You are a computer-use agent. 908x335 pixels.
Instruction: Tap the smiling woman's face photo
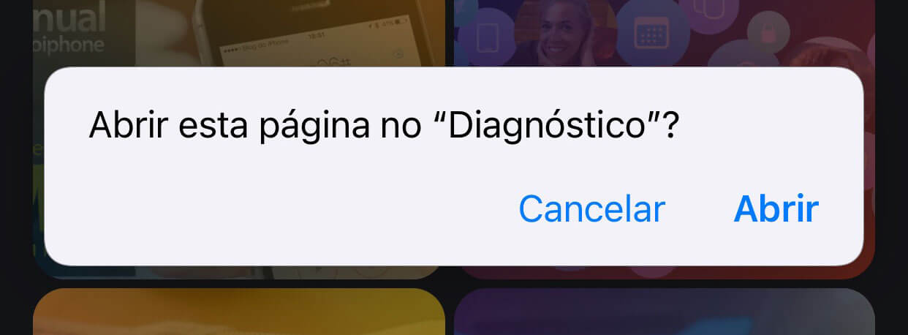(564, 33)
